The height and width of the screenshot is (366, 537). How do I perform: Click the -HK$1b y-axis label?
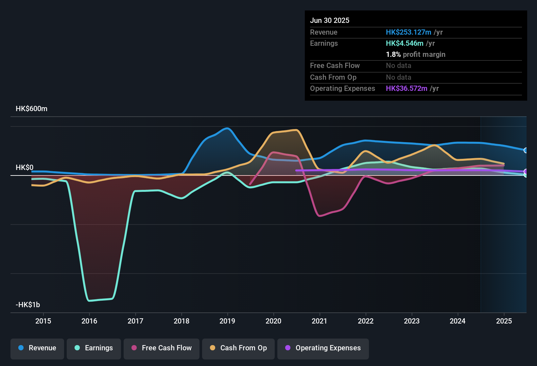click(28, 305)
